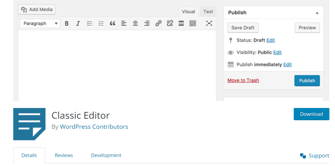Switch to the Visual editor tab
This screenshot has width=335, height=166.
188,12
